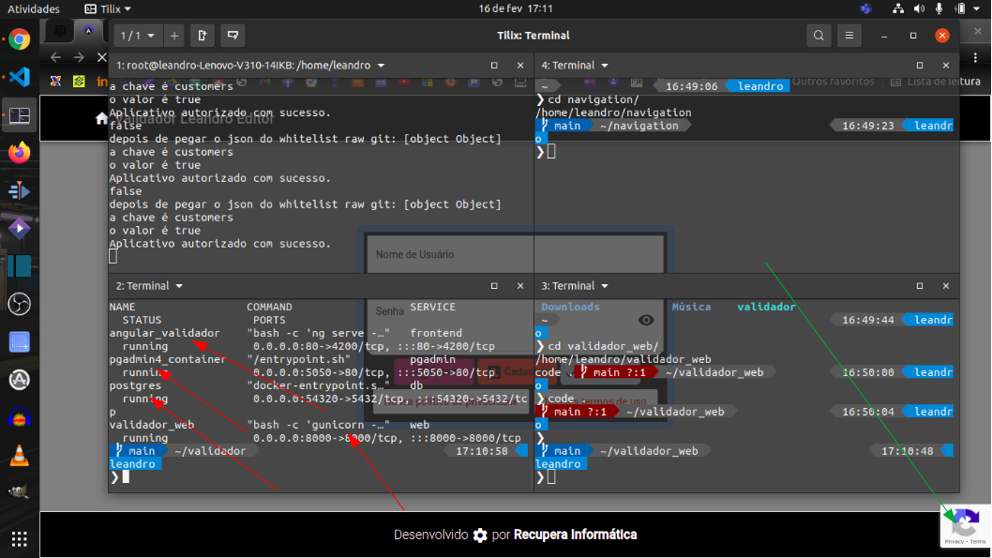Add terminal right split icon
The height and width of the screenshot is (558, 992).
203,36
